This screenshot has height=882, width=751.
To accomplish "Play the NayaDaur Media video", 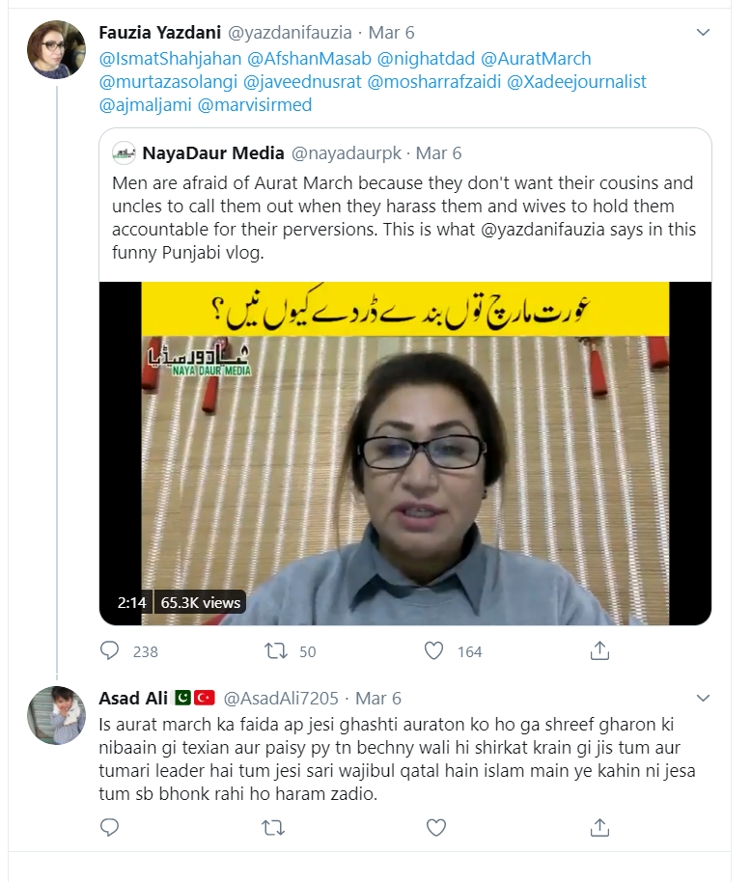I will (405, 454).
